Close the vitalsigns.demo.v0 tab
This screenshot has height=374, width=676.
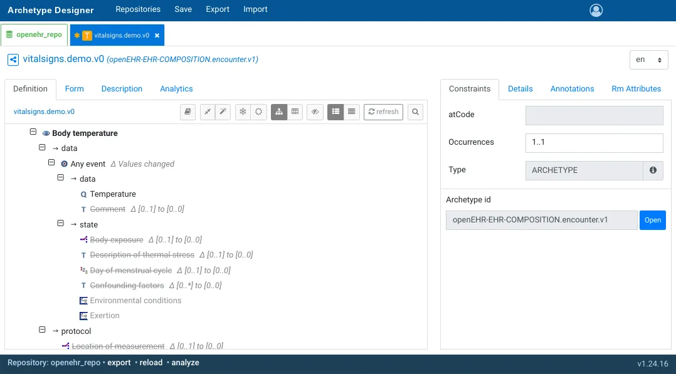point(157,36)
